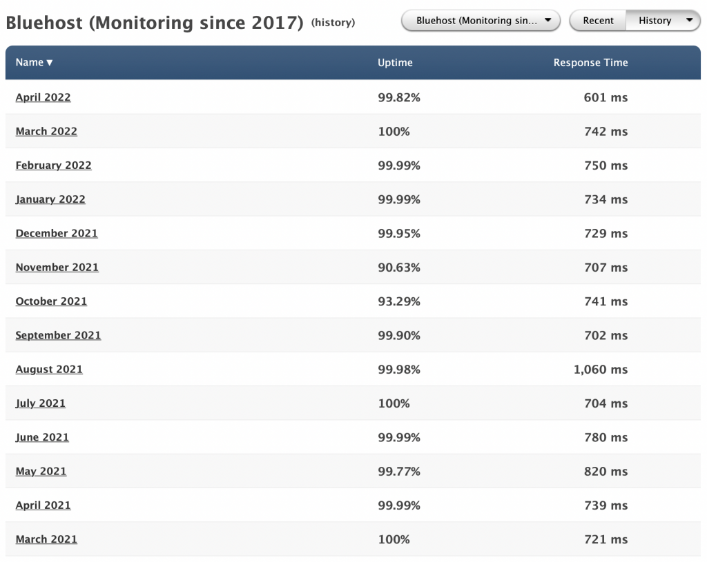Click the March 2022 100% uptime value
The image size is (707, 562).
point(394,132)
